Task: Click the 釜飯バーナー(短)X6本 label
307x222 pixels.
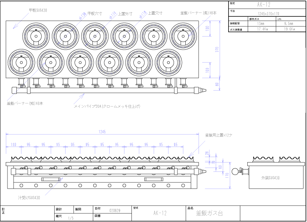Action: pos(25,103)
